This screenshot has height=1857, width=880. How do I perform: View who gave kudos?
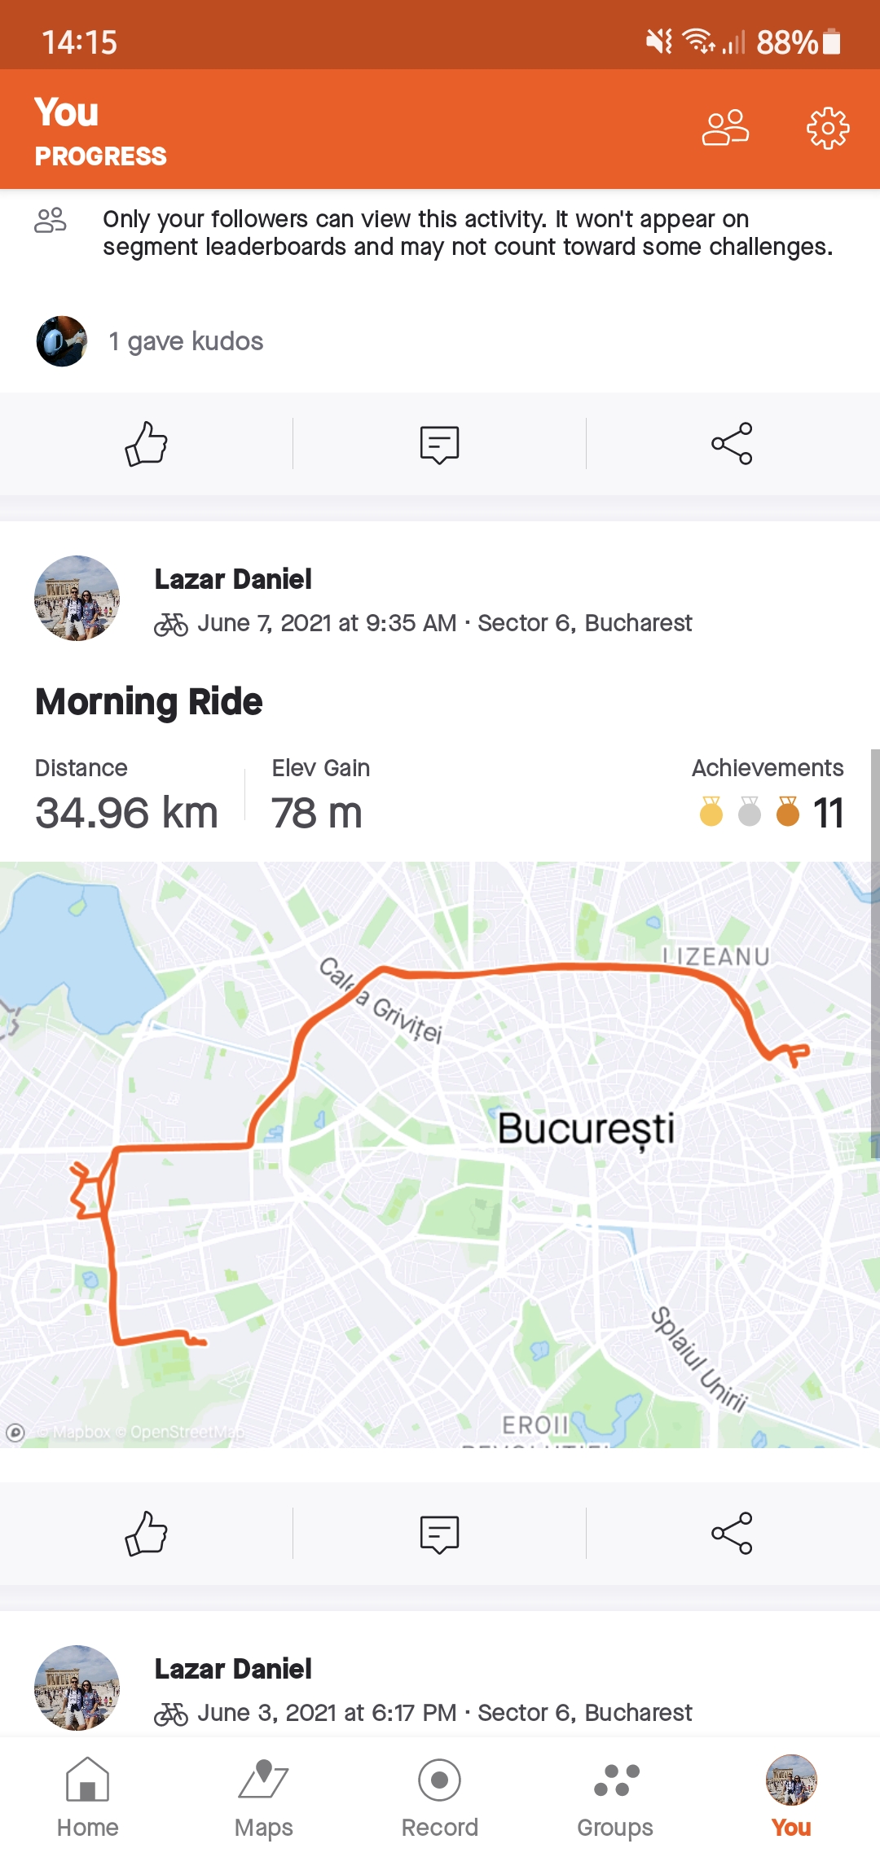pos(186,341)
